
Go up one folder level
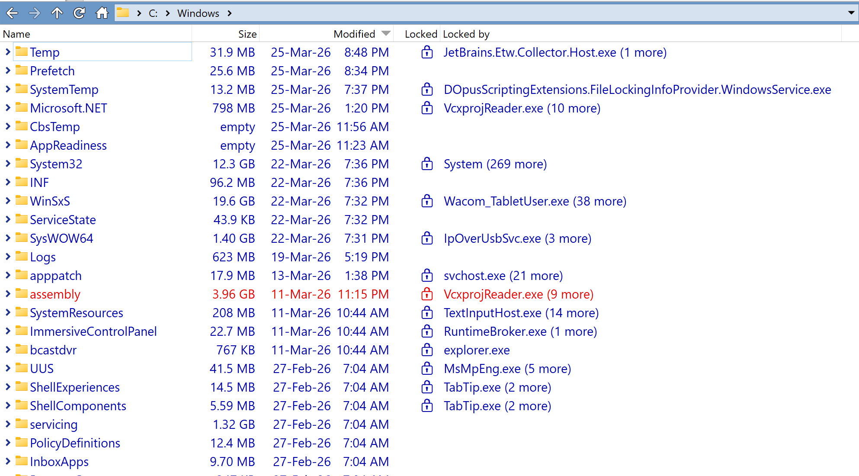point(57,13)
